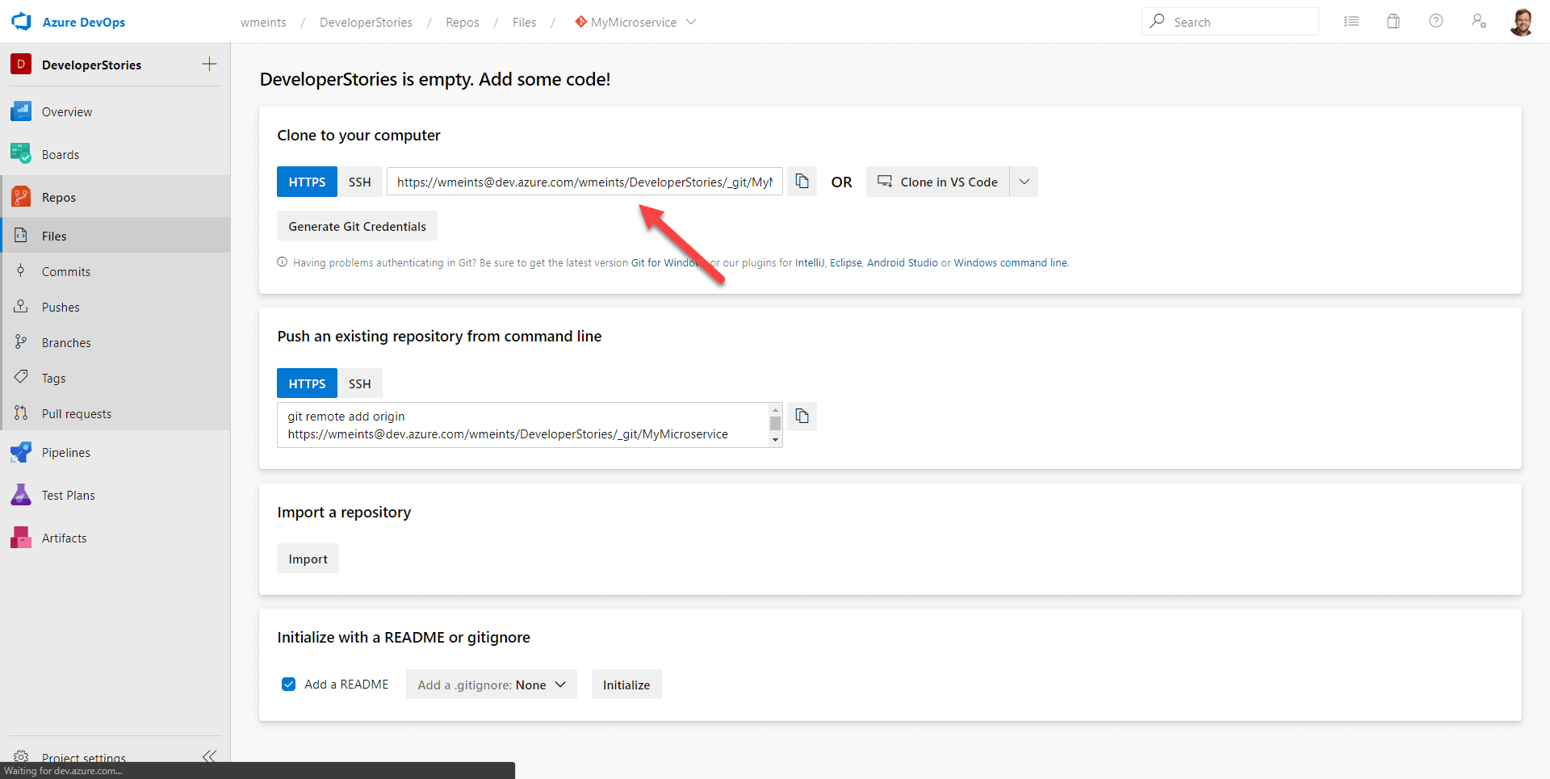Click Generate Git Credentials button

[x=357, y=227]
